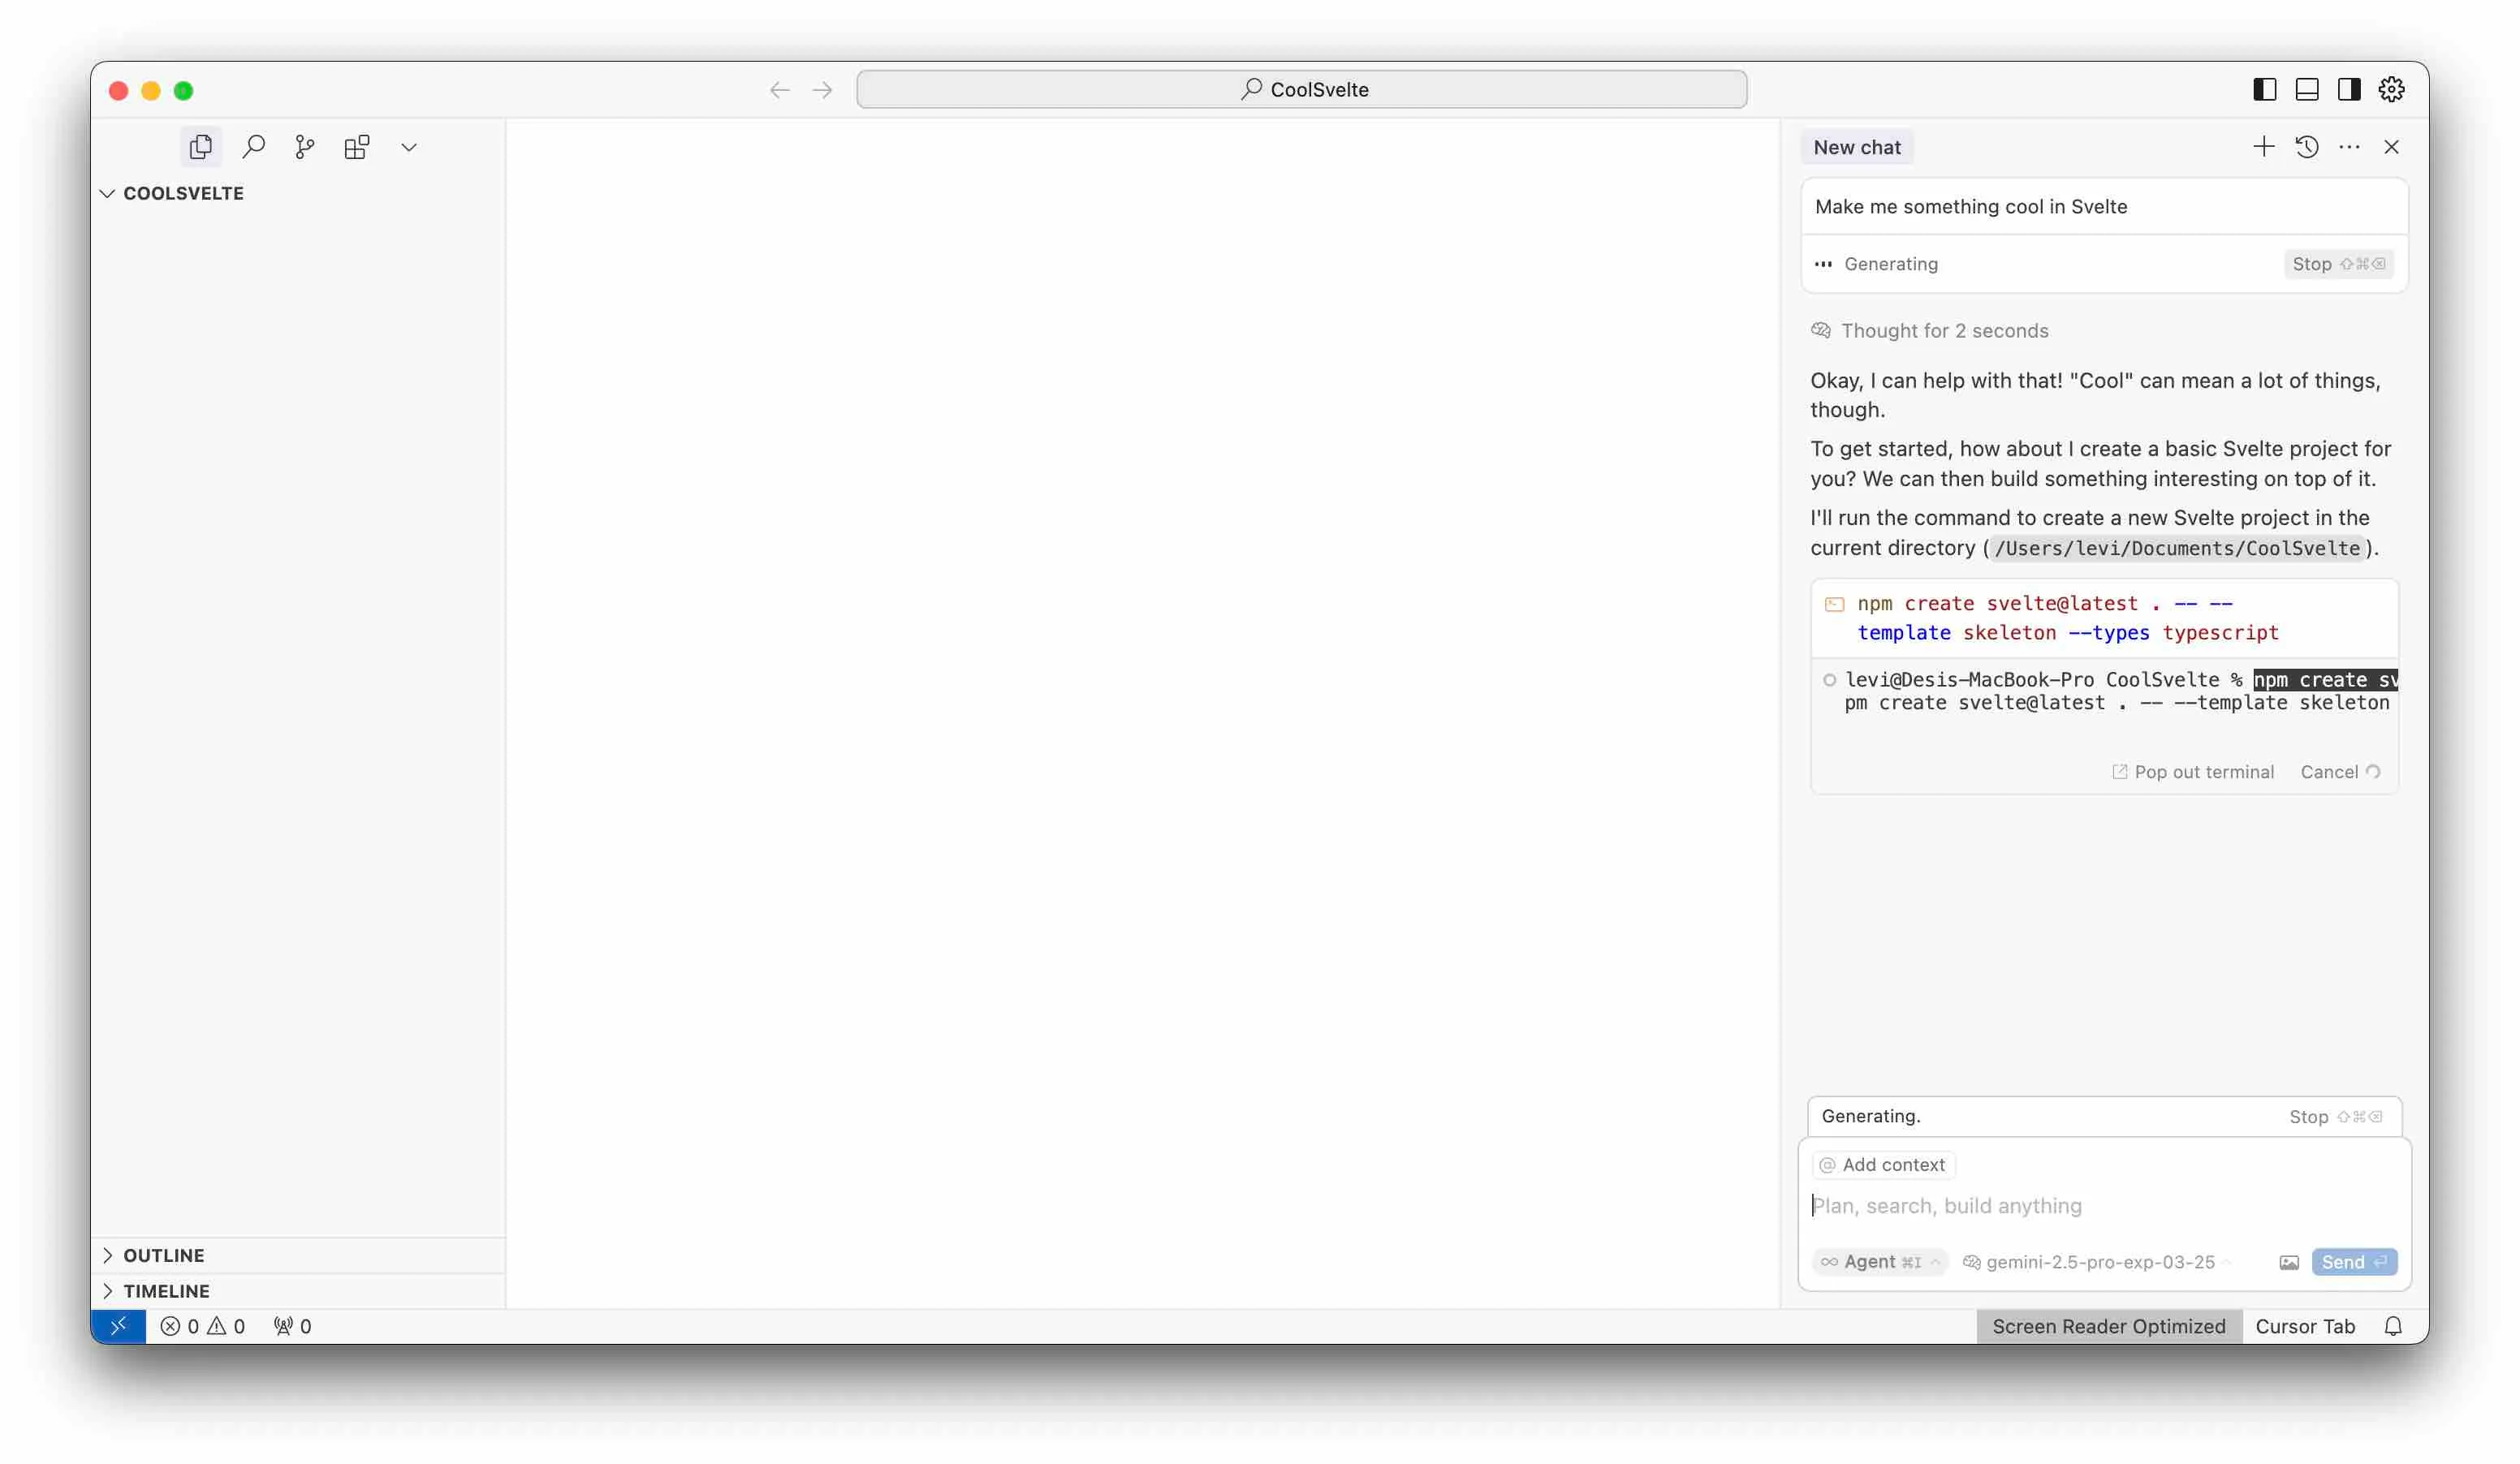This screenshot has width=2520, height=1464.
Task: Open the Extensions view icon
Action: click(356, 146)
